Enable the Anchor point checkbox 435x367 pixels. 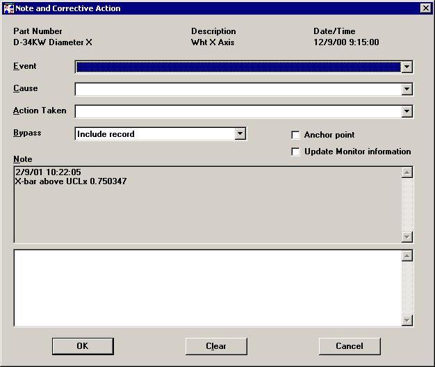[296, 135]
